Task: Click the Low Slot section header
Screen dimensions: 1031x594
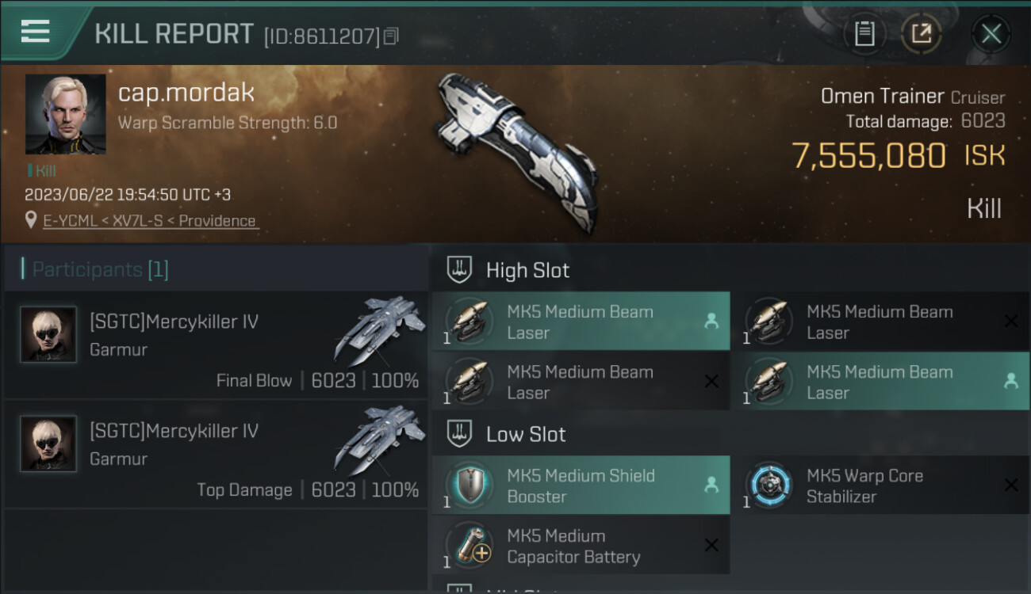Action: (x=526, y=434)
